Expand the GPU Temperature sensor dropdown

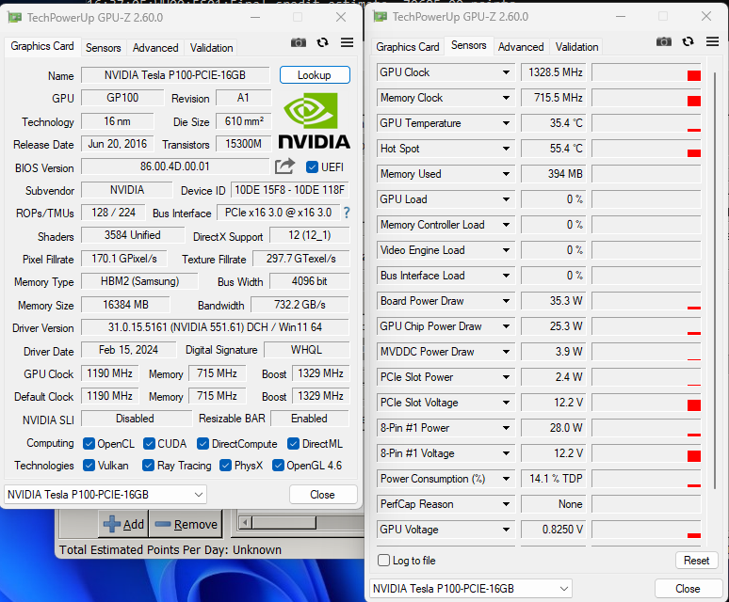(508, 123)
